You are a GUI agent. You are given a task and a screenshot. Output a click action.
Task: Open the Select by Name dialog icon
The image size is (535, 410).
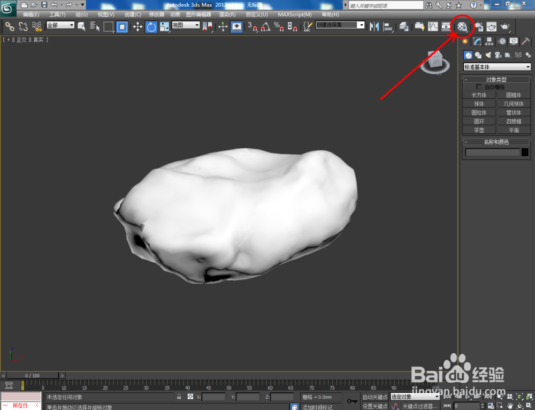[95, 26]
